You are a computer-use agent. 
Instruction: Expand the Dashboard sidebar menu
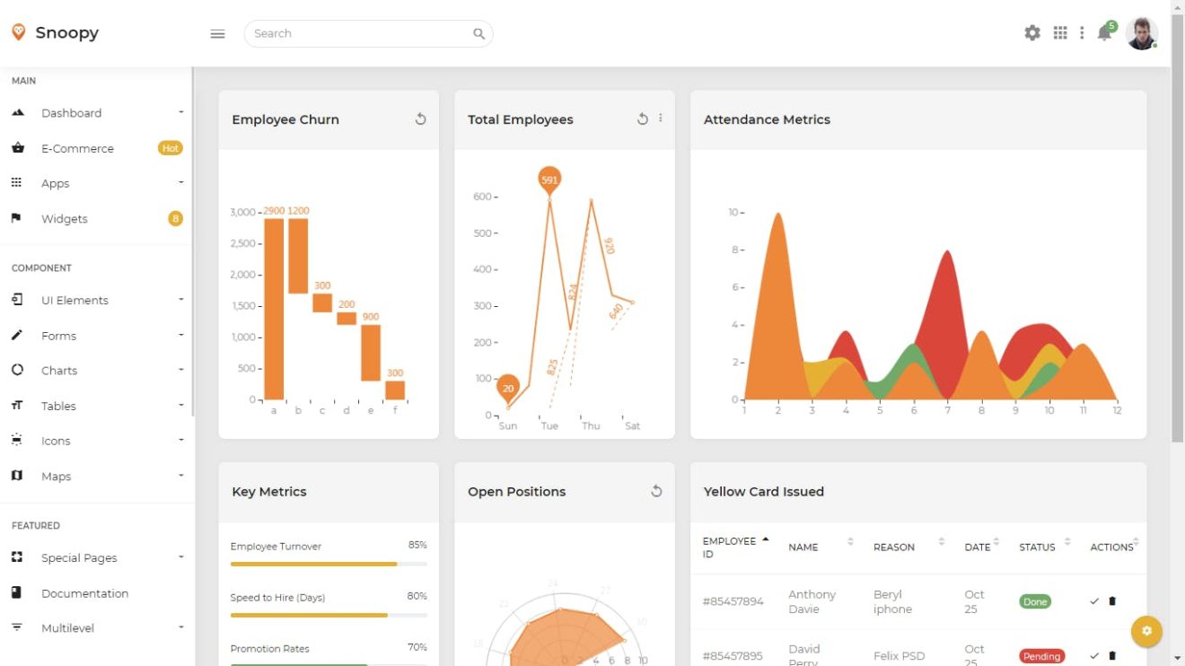click(x=72, y=112)
